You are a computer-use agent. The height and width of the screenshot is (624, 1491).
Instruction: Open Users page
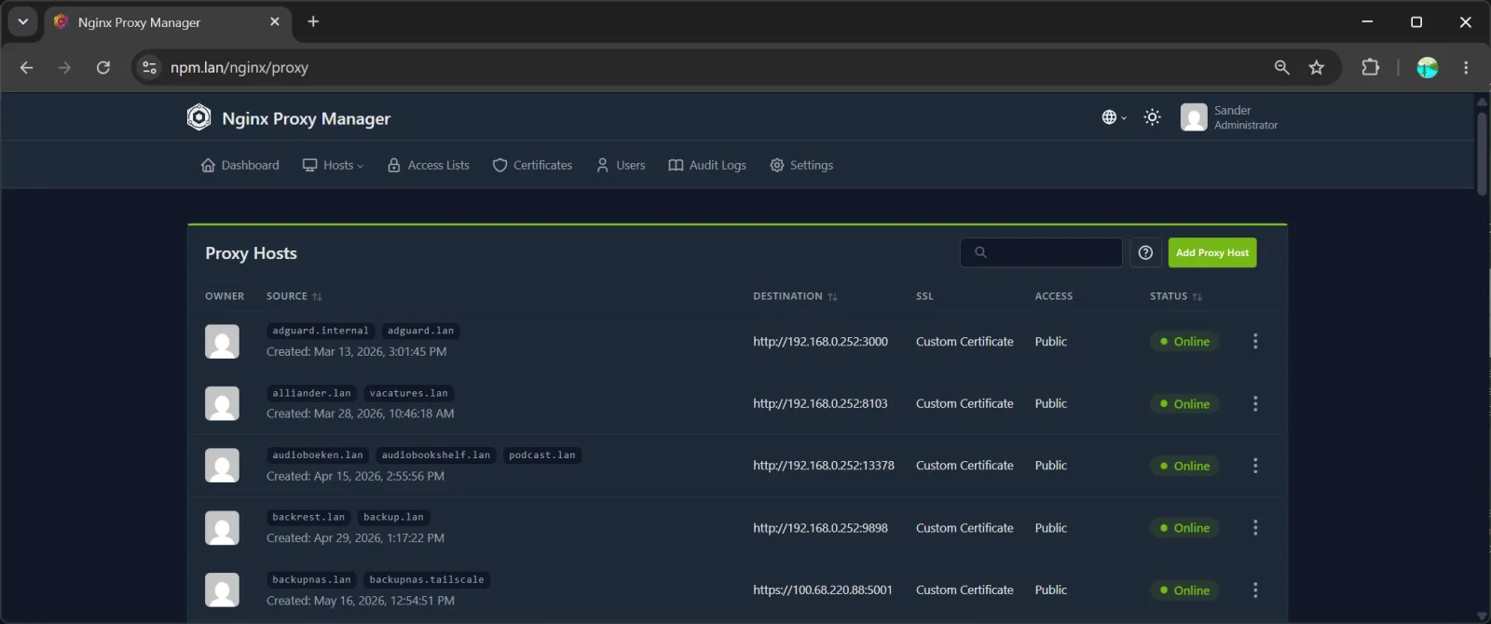coord(621,165)
